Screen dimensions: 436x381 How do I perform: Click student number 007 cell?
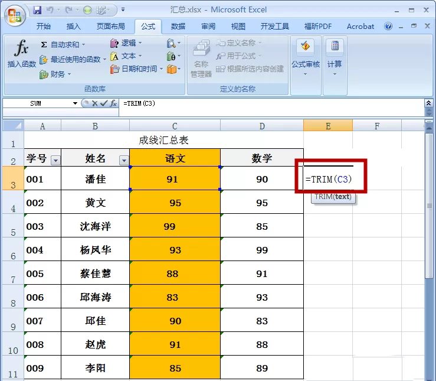pos(42,320)
